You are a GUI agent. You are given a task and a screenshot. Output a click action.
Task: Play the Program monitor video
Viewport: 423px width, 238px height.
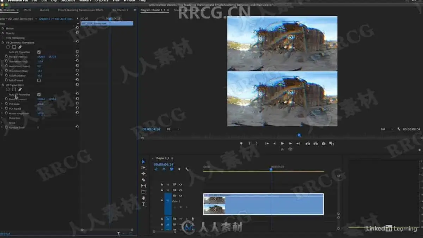point(282,144)
